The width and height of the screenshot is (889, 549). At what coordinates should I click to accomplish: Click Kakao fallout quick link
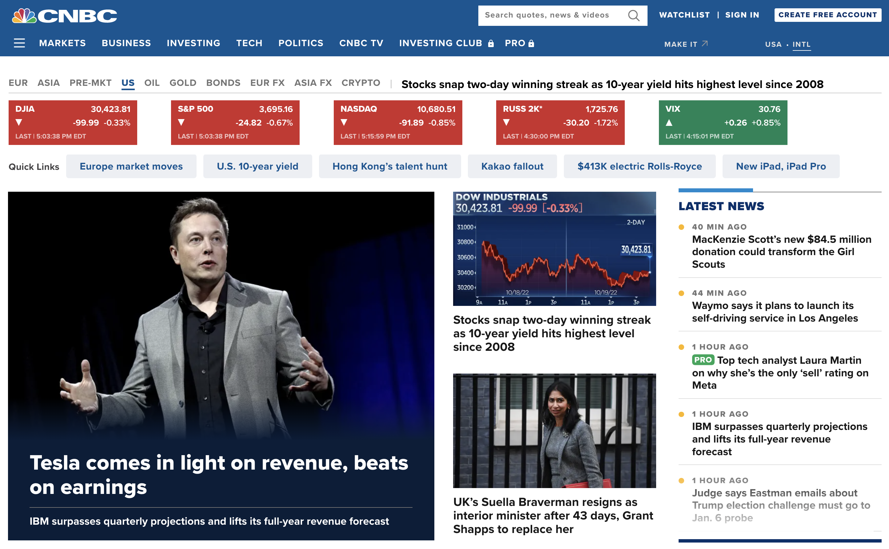pyautogui.click(x=512, y=166)
